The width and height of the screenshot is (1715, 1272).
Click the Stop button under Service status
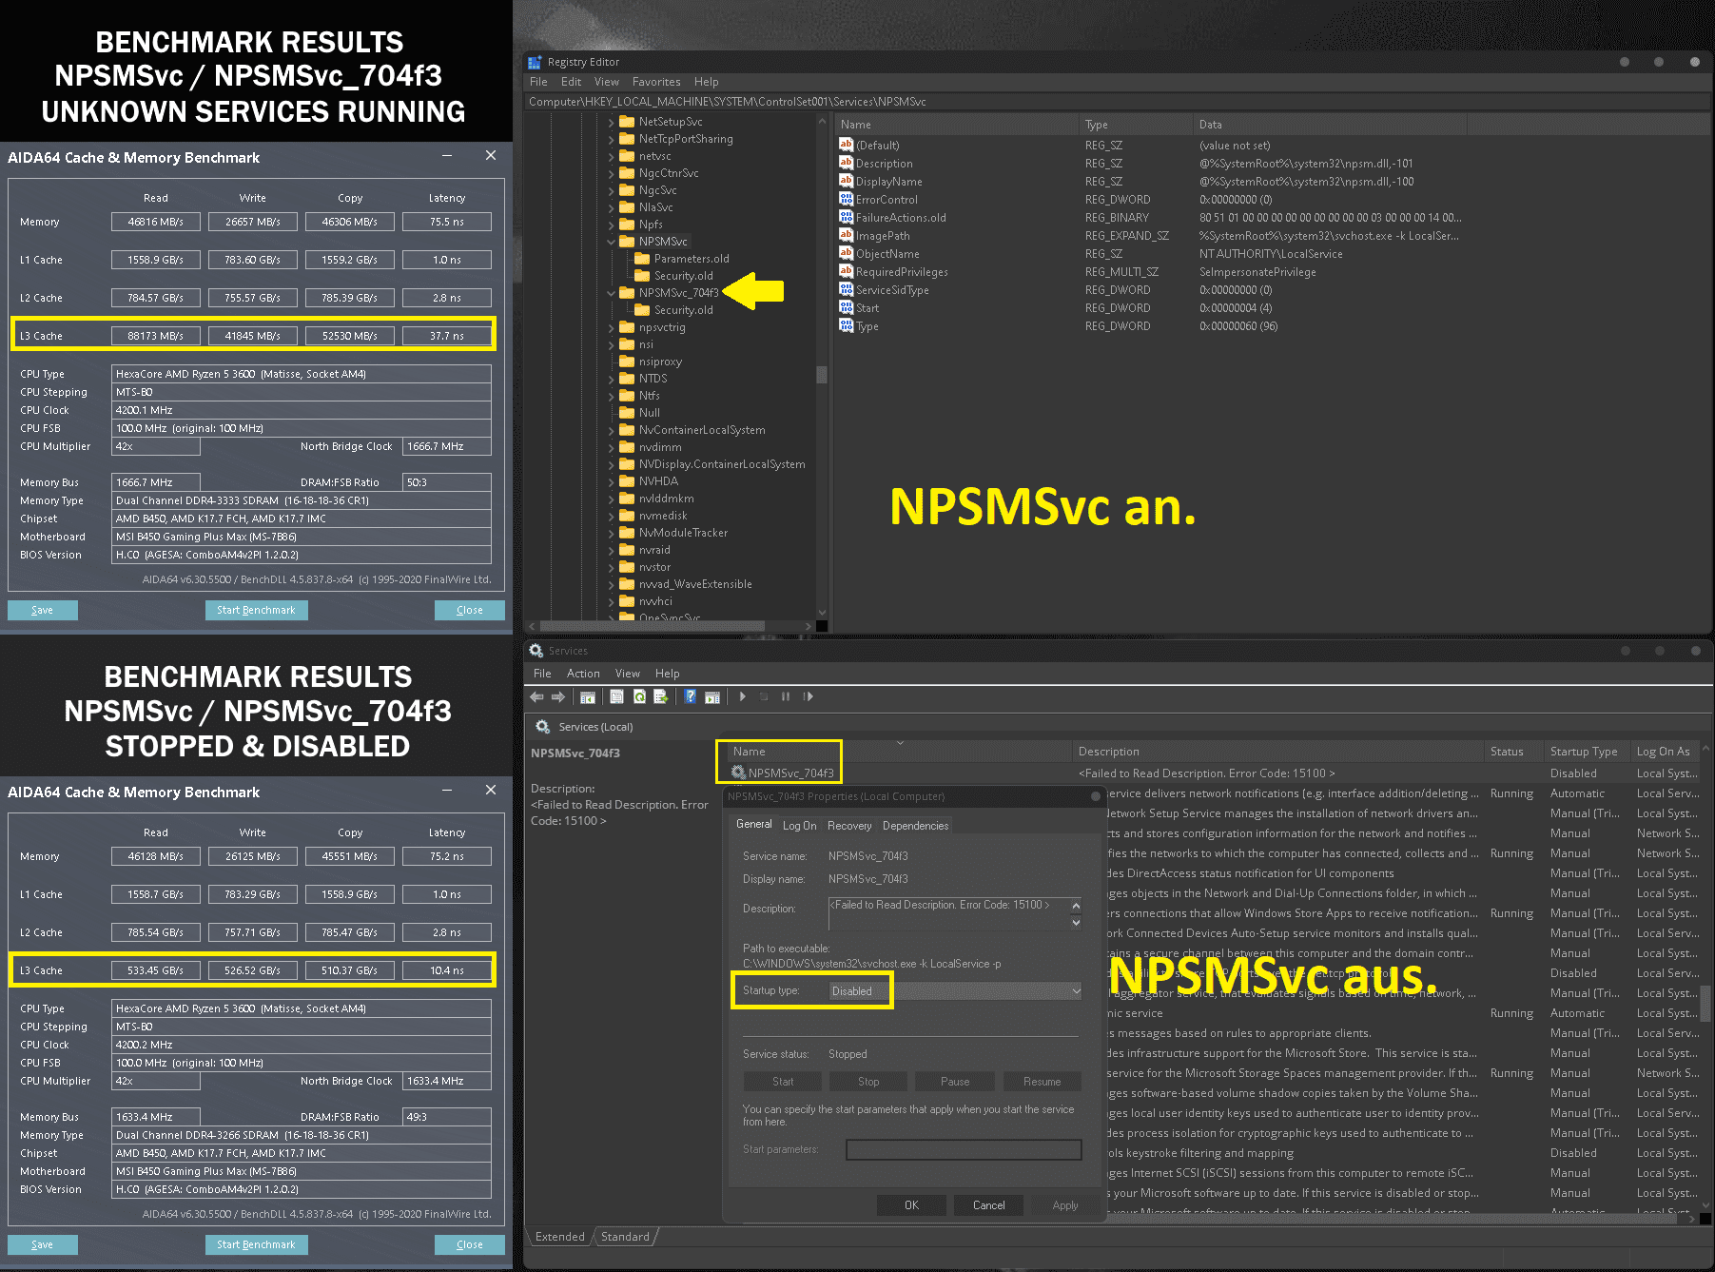(x=868, y=1082)
